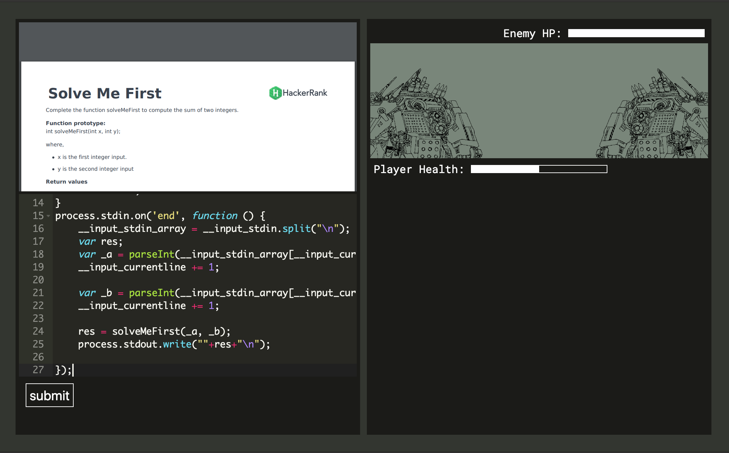The image size is (729, 453).
Task: Collapse the fold arrow on line 15
Action: (48, 216)
